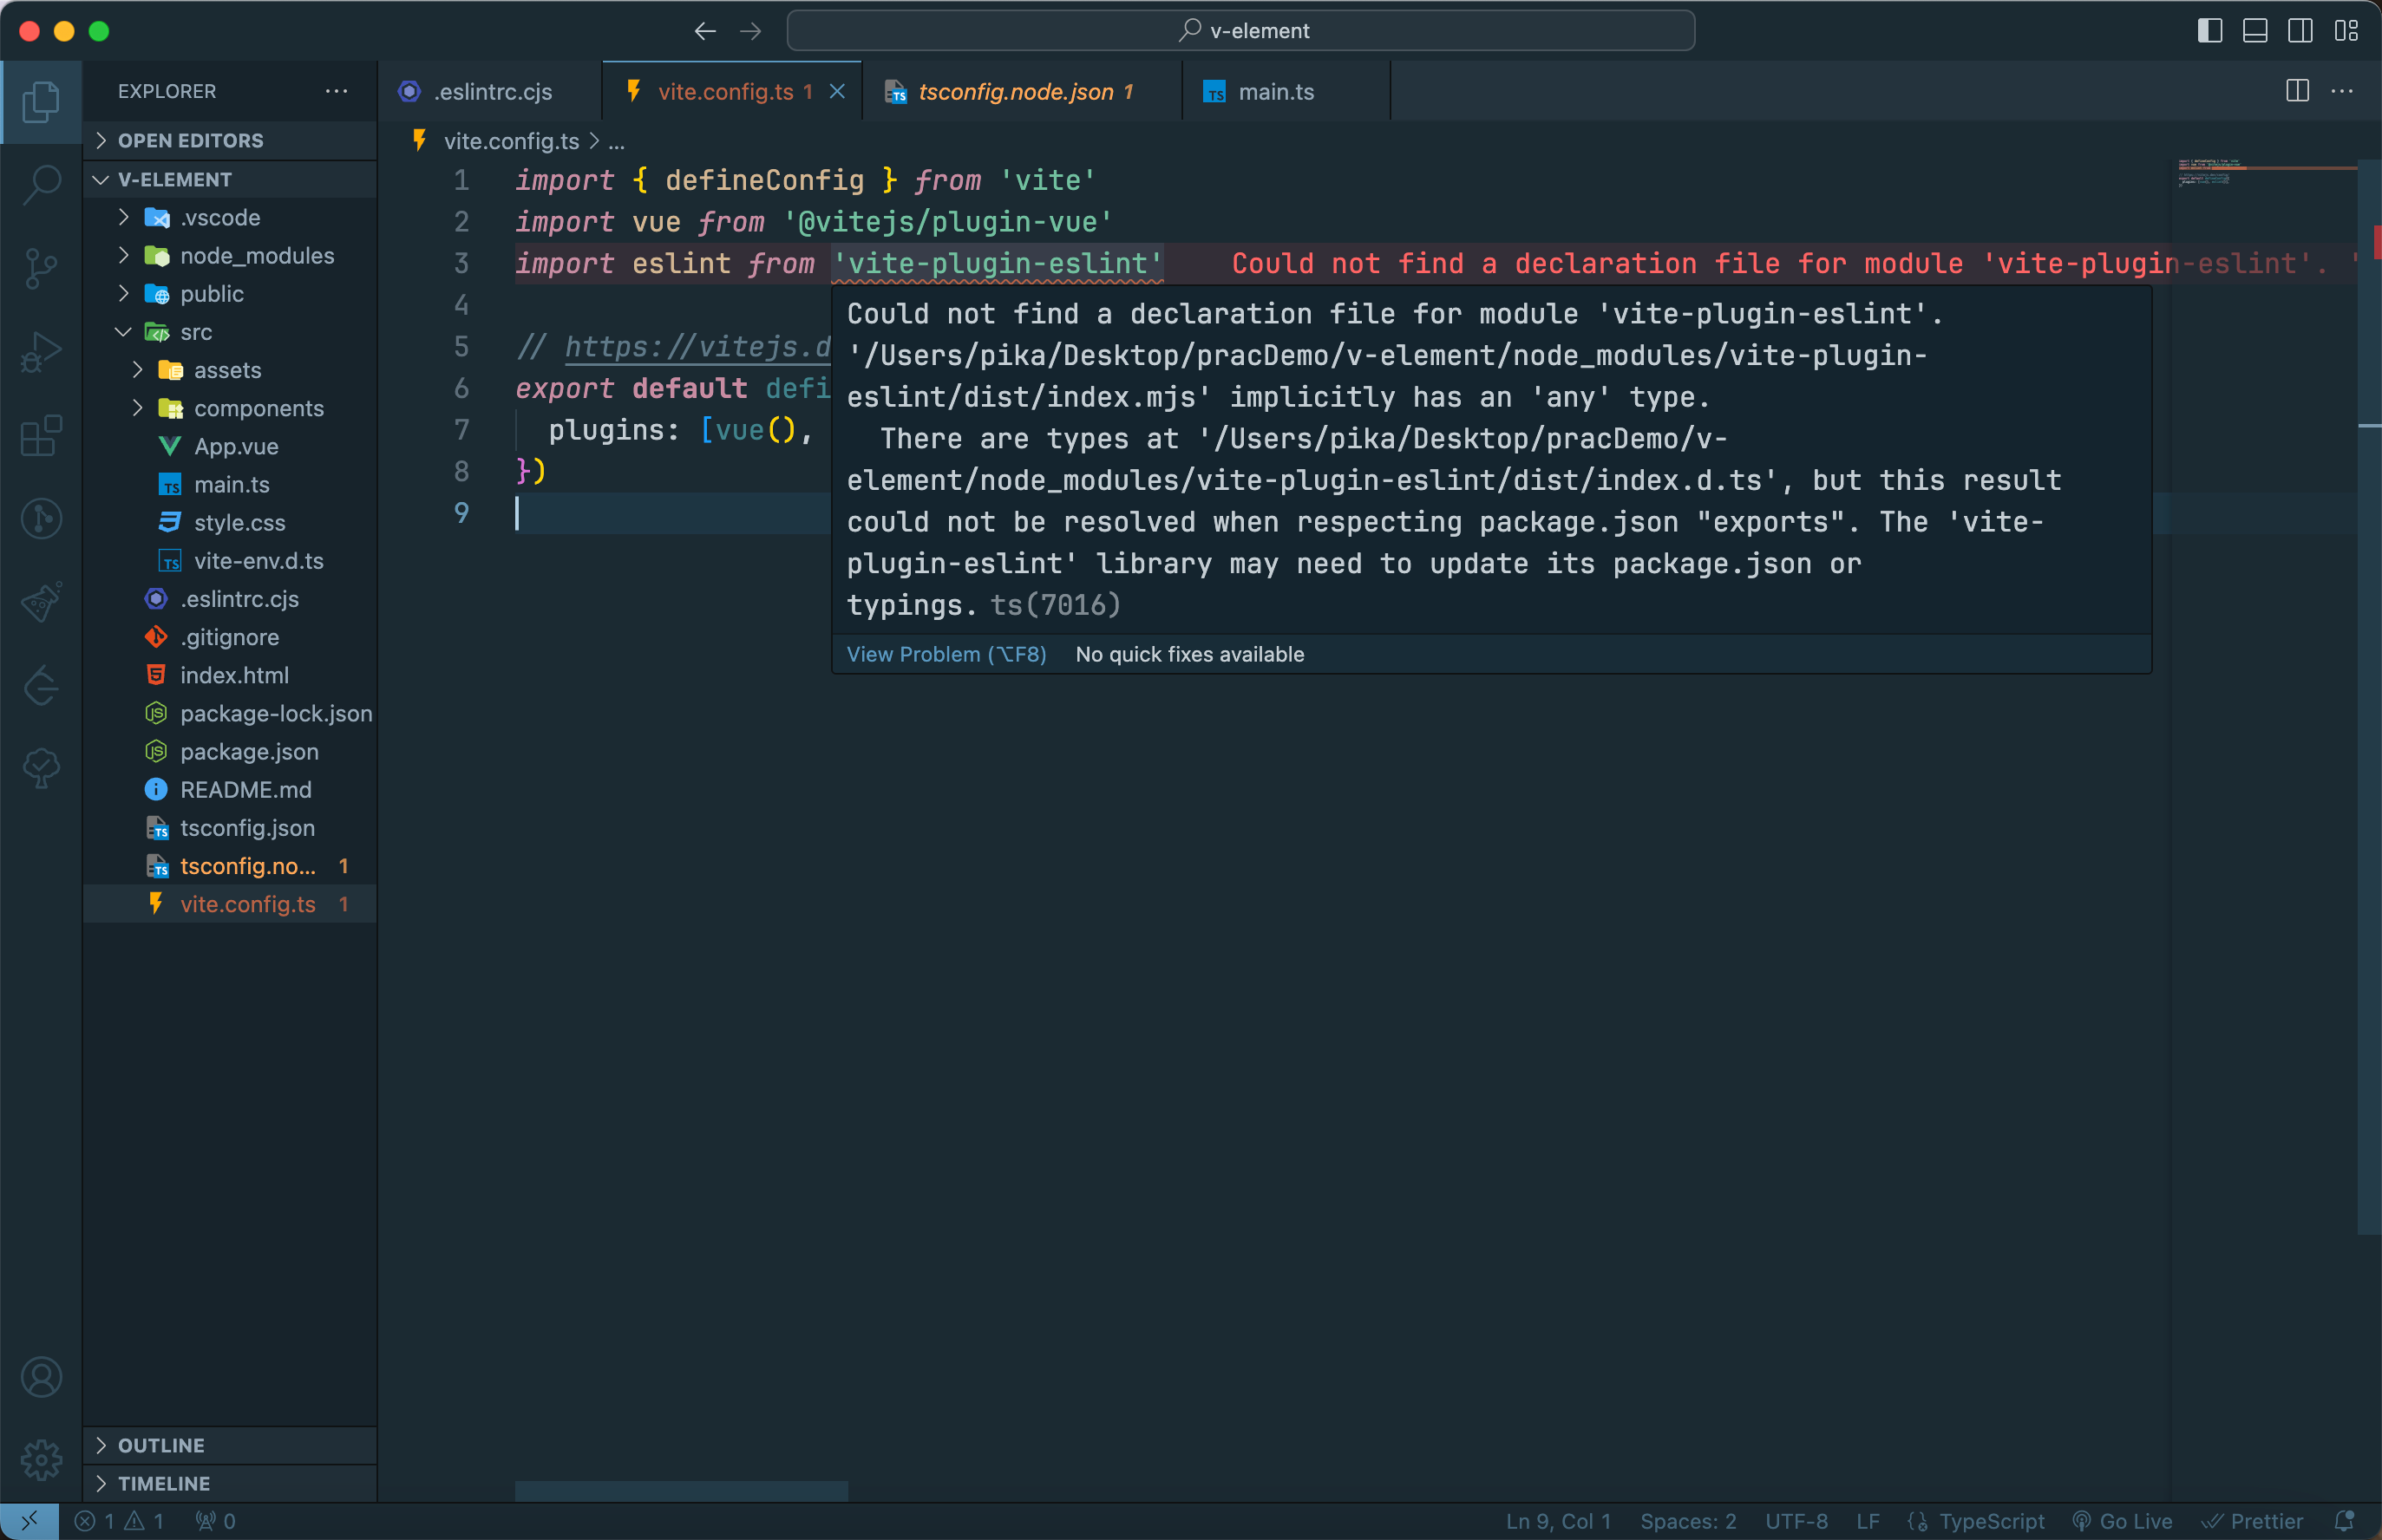Open style.css file

pos(230,522)
